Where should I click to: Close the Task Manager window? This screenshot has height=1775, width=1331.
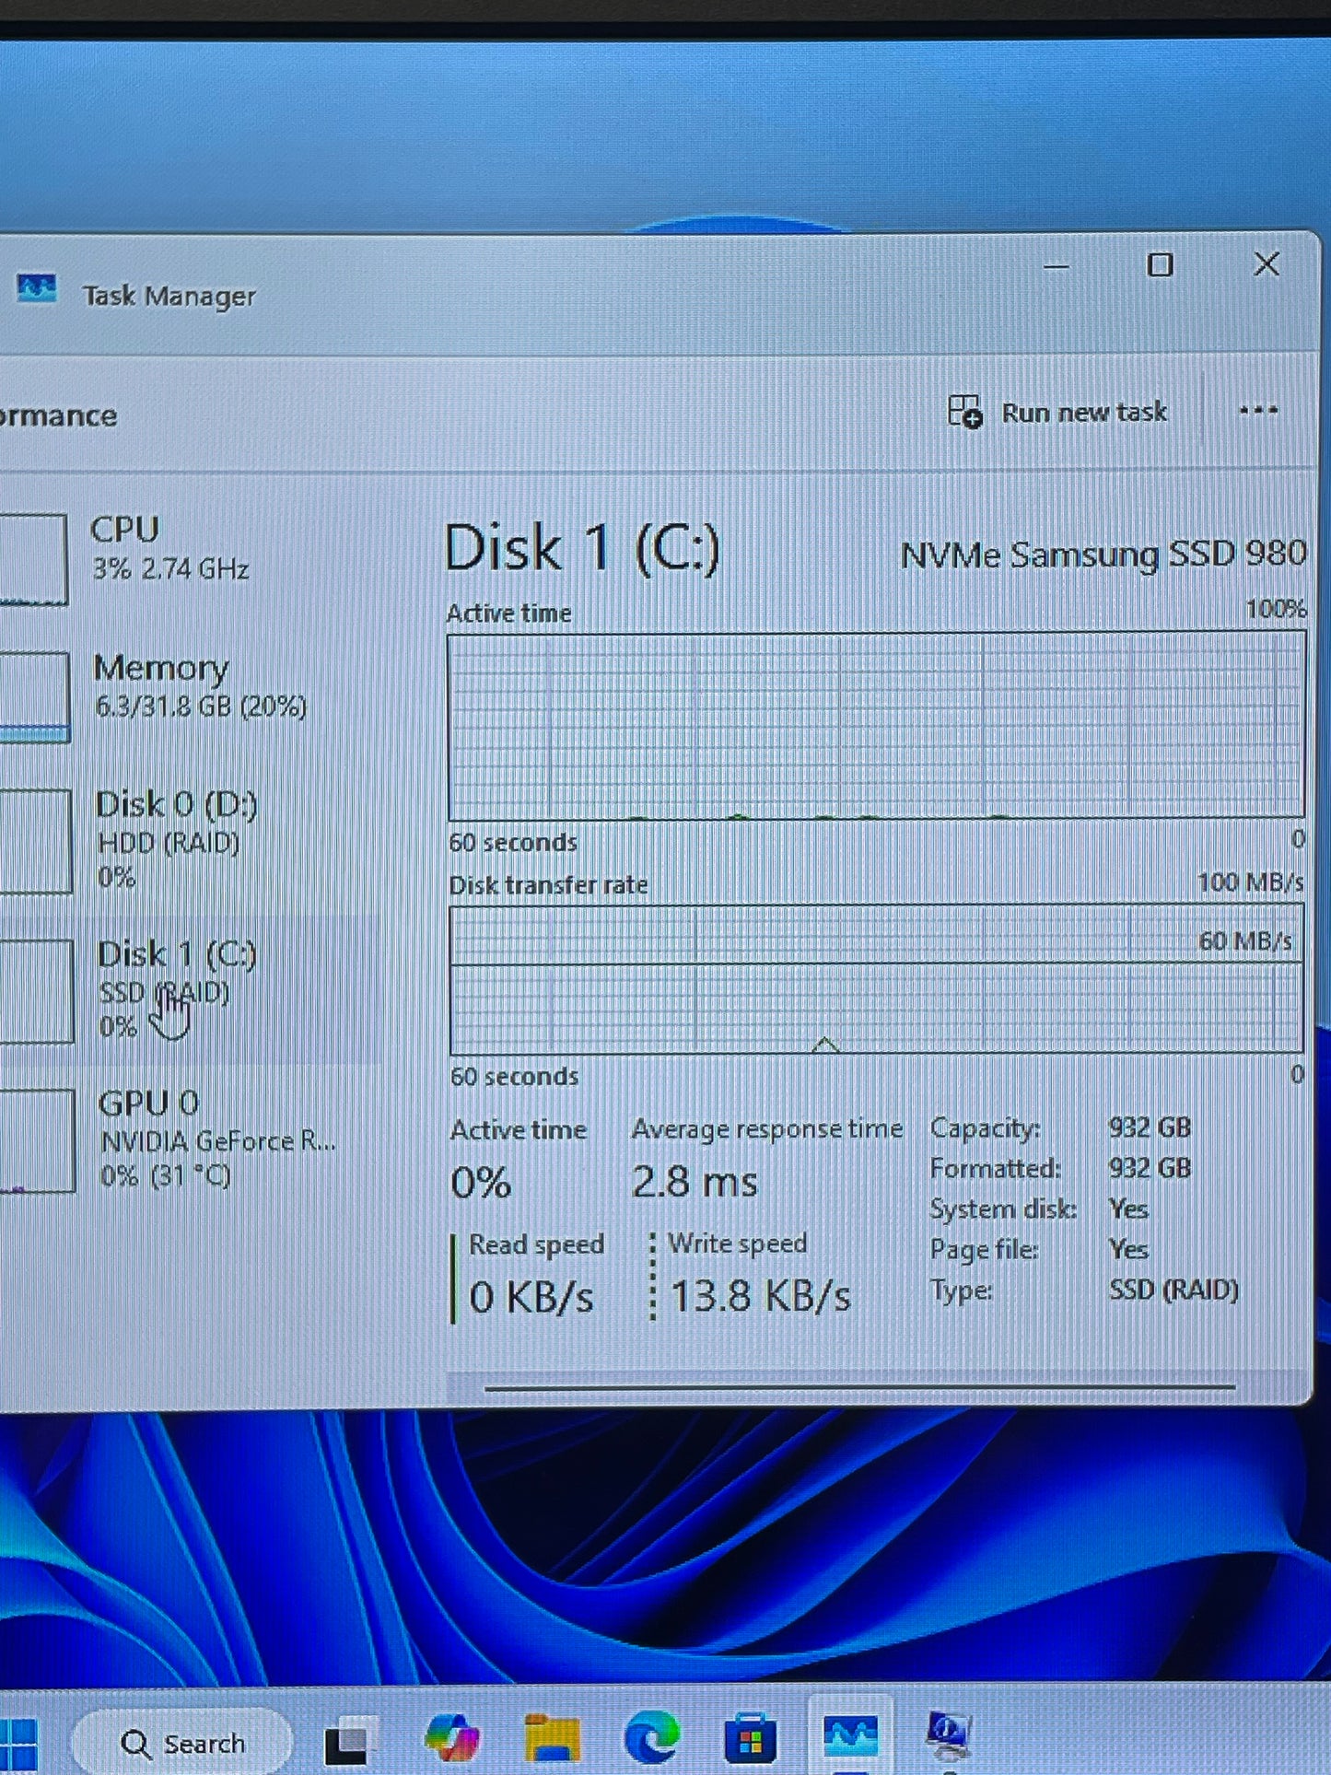(1267, 264)
